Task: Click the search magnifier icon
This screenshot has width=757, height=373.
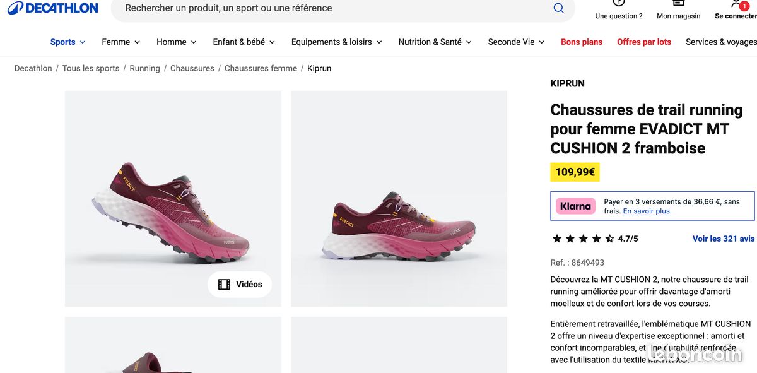Action: click(x=558, y=8)
